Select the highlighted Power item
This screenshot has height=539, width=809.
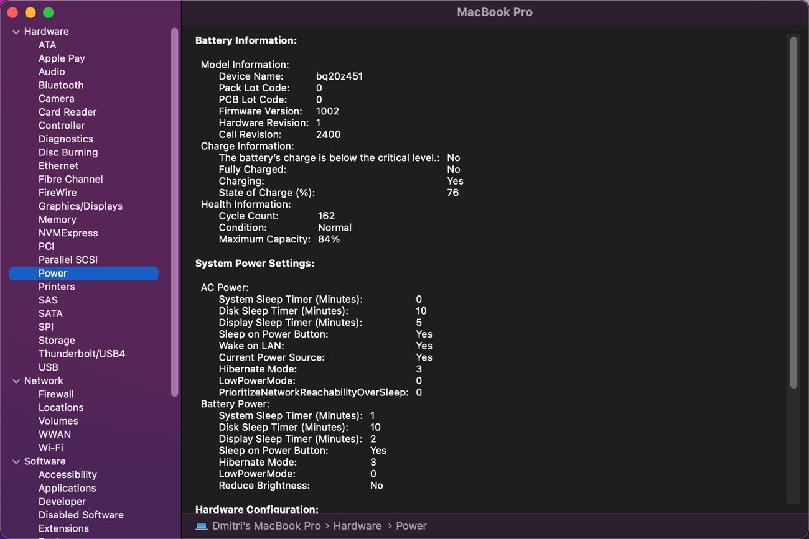(x=83, y=273)
